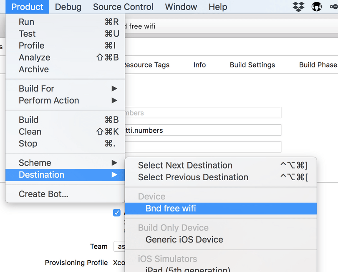Switch to the Build Settings tab
This screenshot has width=338, height=272.
click(x=252, y=65)
